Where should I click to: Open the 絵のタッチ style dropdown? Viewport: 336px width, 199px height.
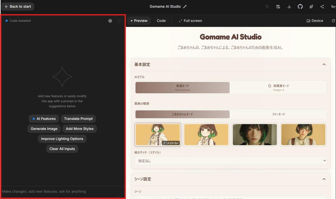[231, 161]
